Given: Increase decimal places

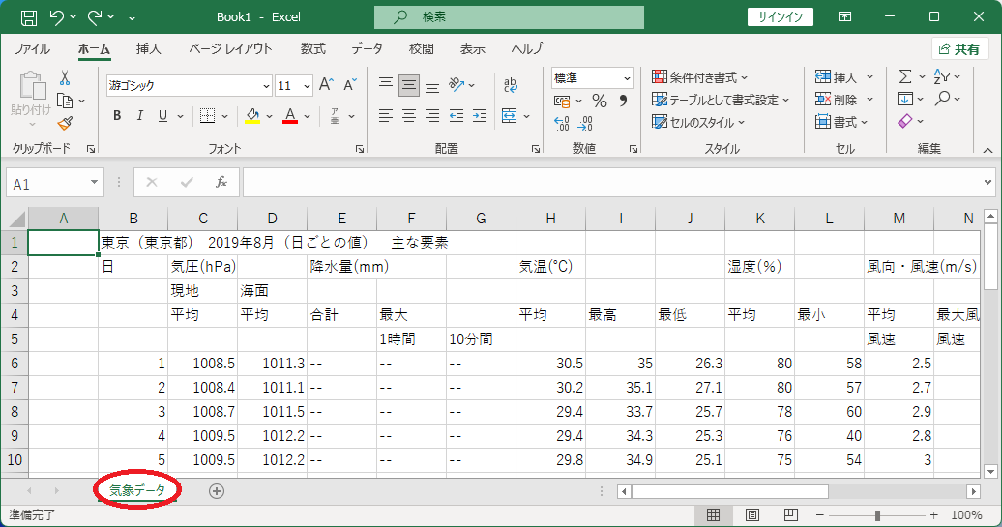Looking at the screenshot, I should click(562, 123).
